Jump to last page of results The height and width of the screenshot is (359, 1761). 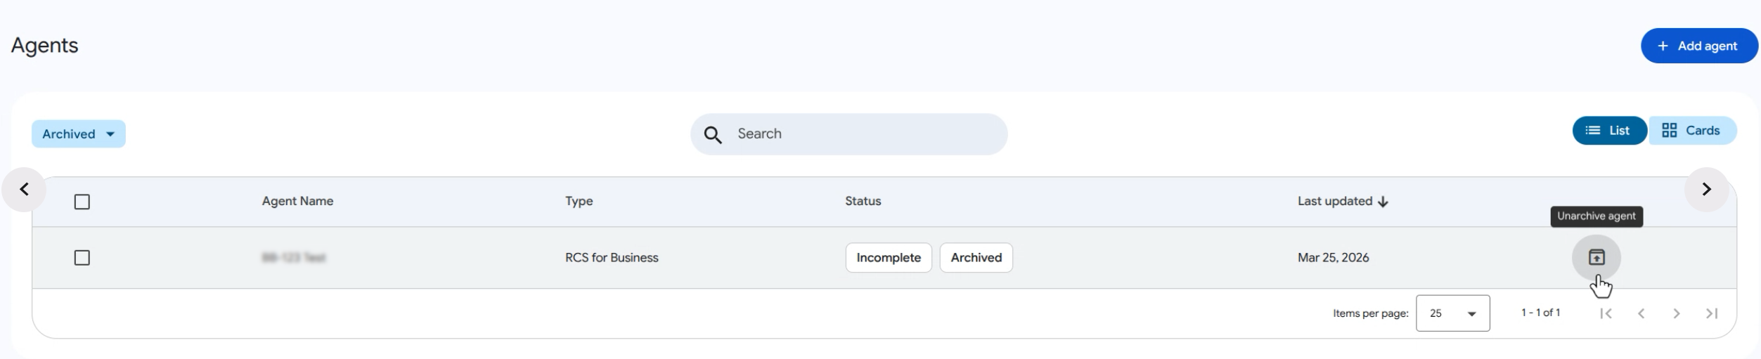[x=1712, y=313]
